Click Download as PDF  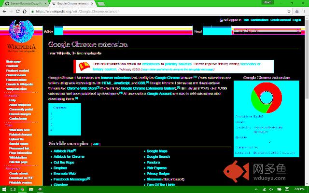(x=21, y=178)
